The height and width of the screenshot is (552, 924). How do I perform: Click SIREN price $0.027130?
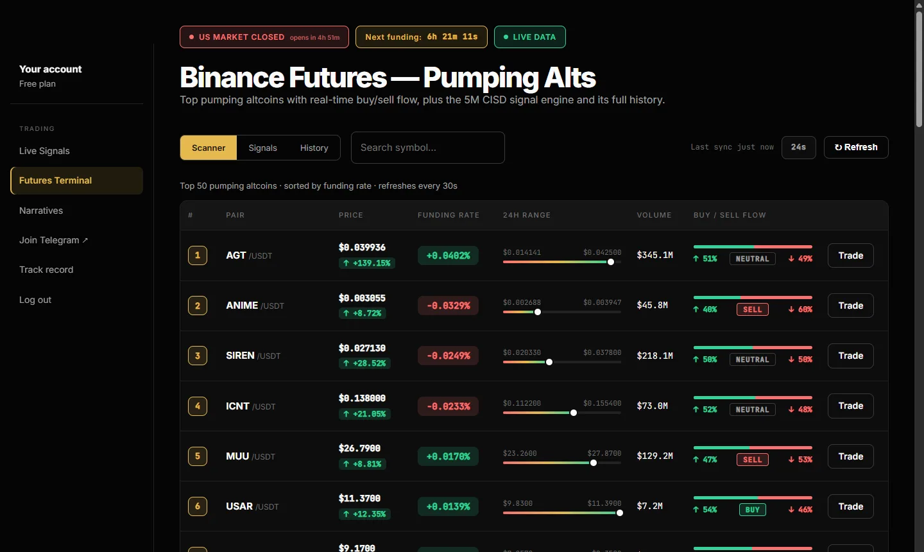pyautogui.click(x=363, y=348)
